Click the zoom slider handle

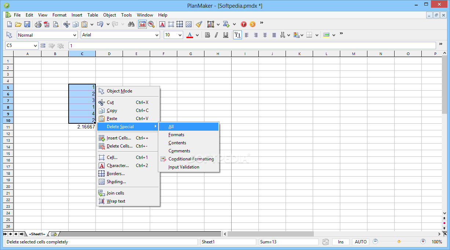pyautogui.click(x=399, y=242)
